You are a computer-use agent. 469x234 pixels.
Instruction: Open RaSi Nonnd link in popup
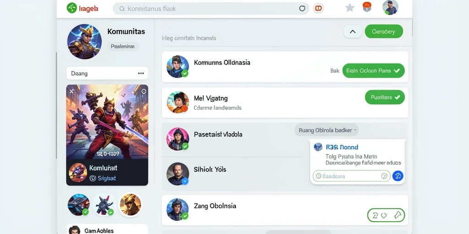tap(342, 147)
